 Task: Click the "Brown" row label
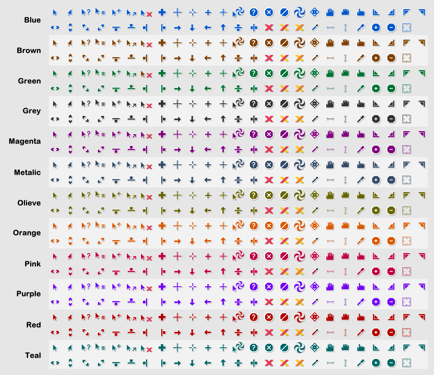(29, 51)
